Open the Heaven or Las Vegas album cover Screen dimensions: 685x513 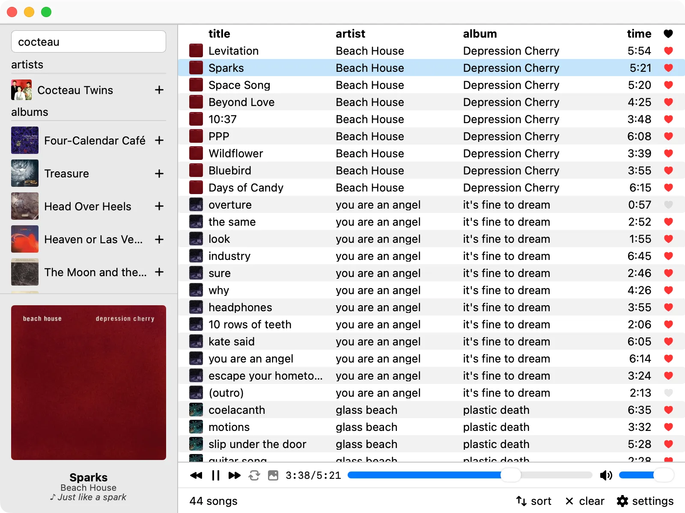click(x=25, y=239)
